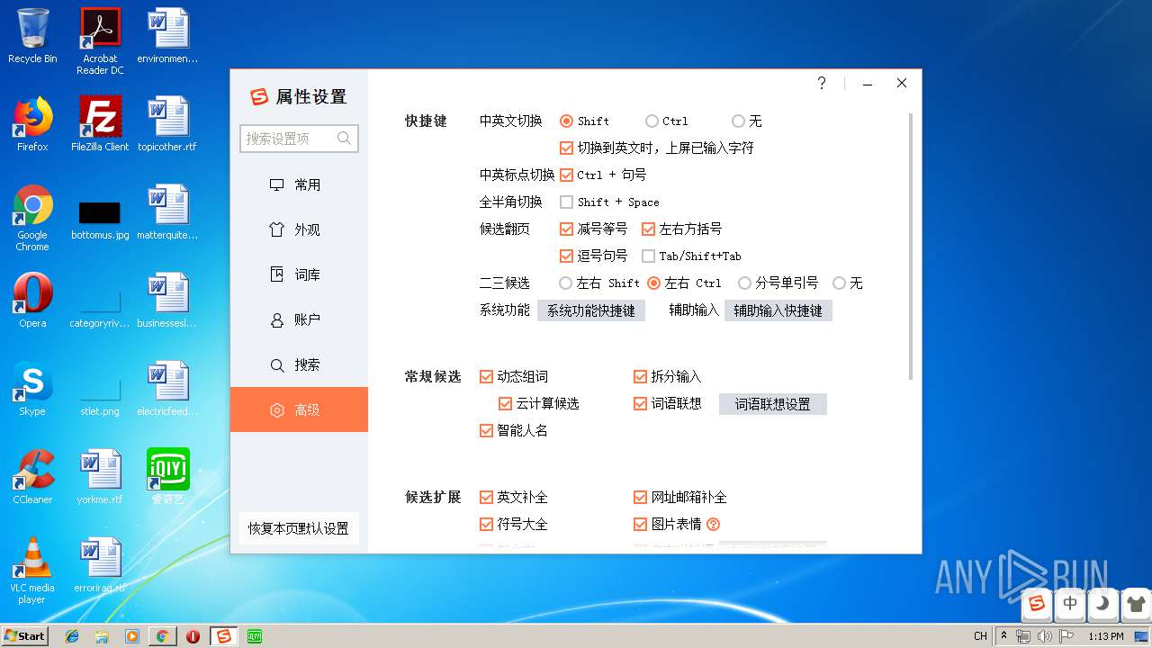The width and height of the screenshot is (1152, 648).
Task: Open 高级 settings tab
Action: (299, 409)
